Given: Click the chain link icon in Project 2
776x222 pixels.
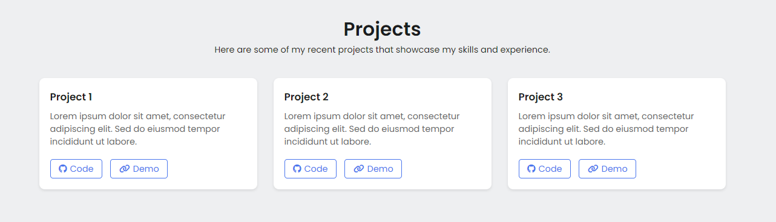Looking at the screenshot, I should coord(359,169).
